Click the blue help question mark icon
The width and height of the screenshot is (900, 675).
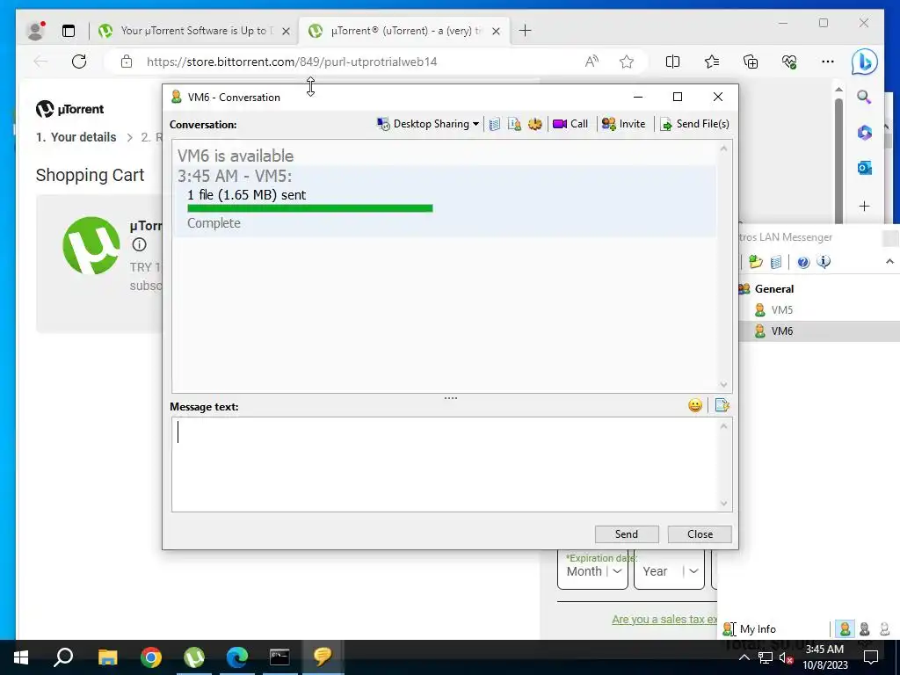(803, 262)
